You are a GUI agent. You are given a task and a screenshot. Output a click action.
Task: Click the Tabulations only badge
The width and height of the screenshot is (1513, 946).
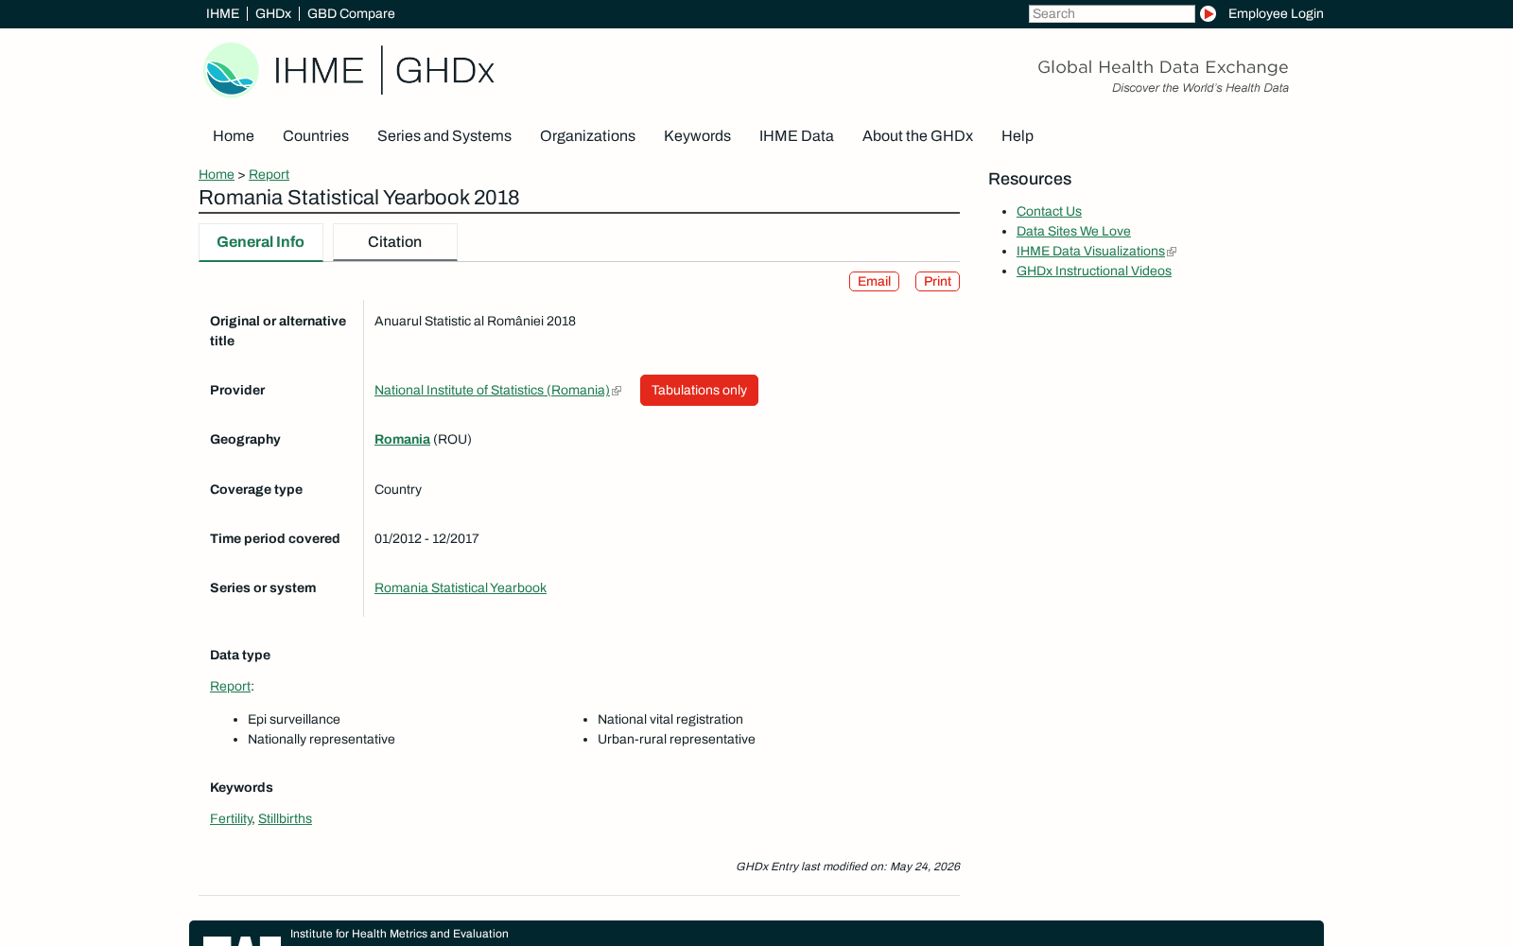[x=699, y=390]
